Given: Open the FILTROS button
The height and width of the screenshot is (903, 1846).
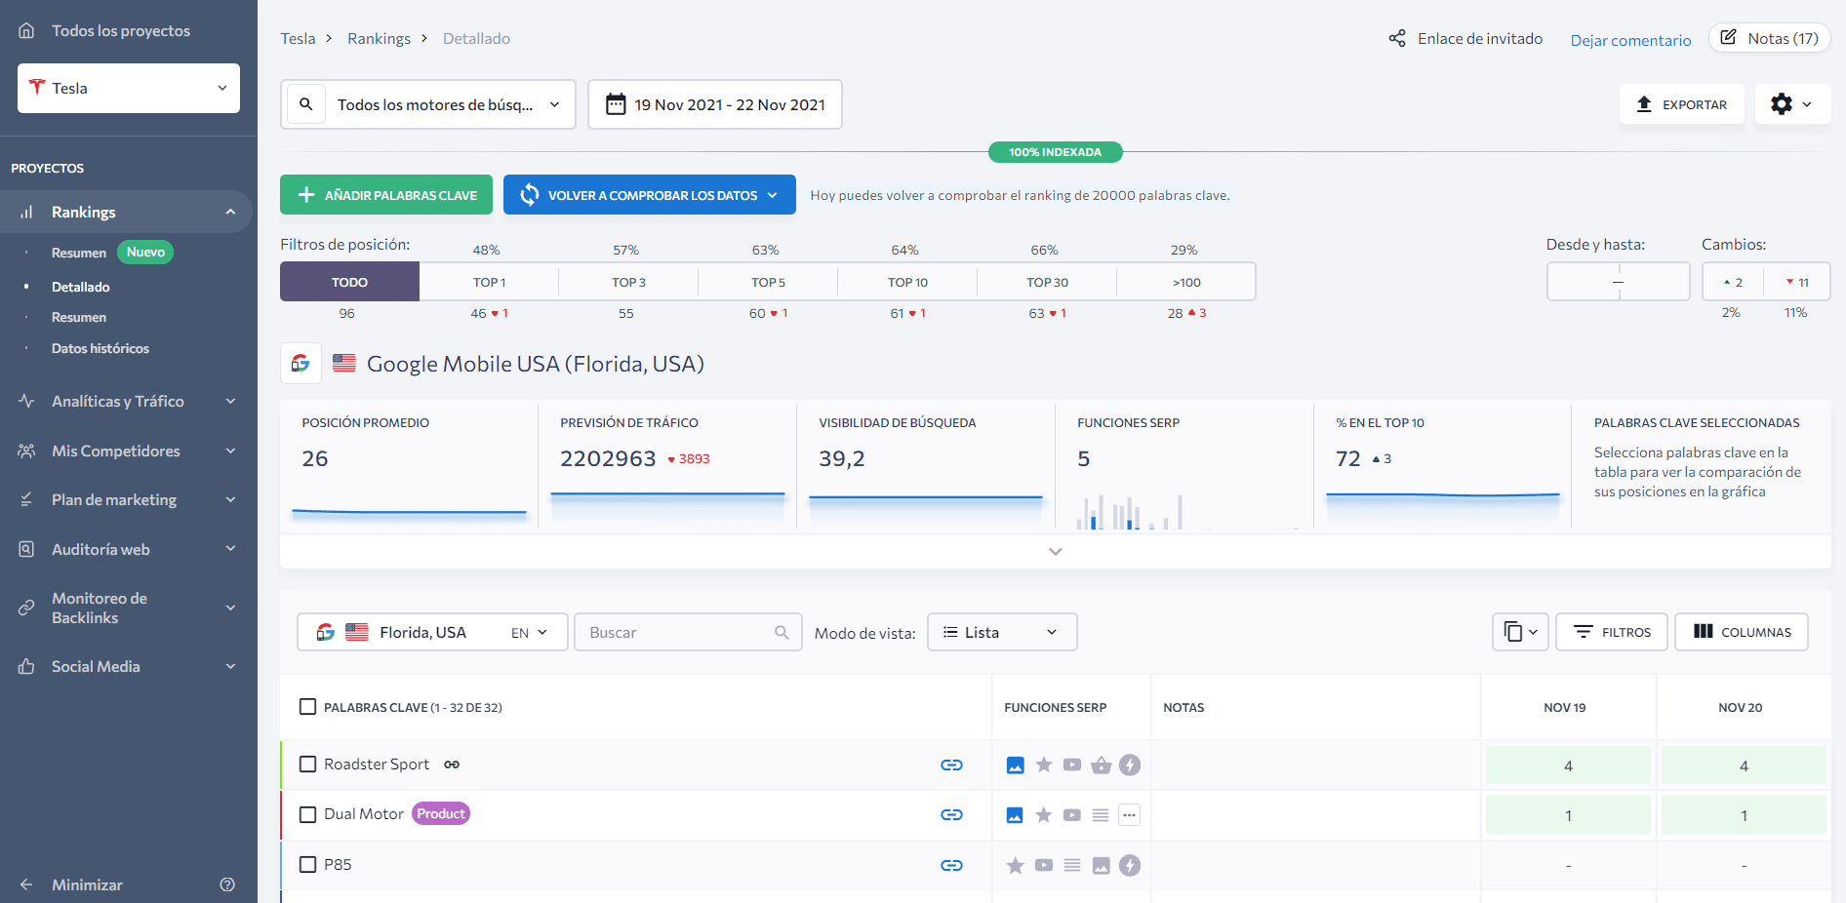Looking at the screenshot, I should 1612,632.
